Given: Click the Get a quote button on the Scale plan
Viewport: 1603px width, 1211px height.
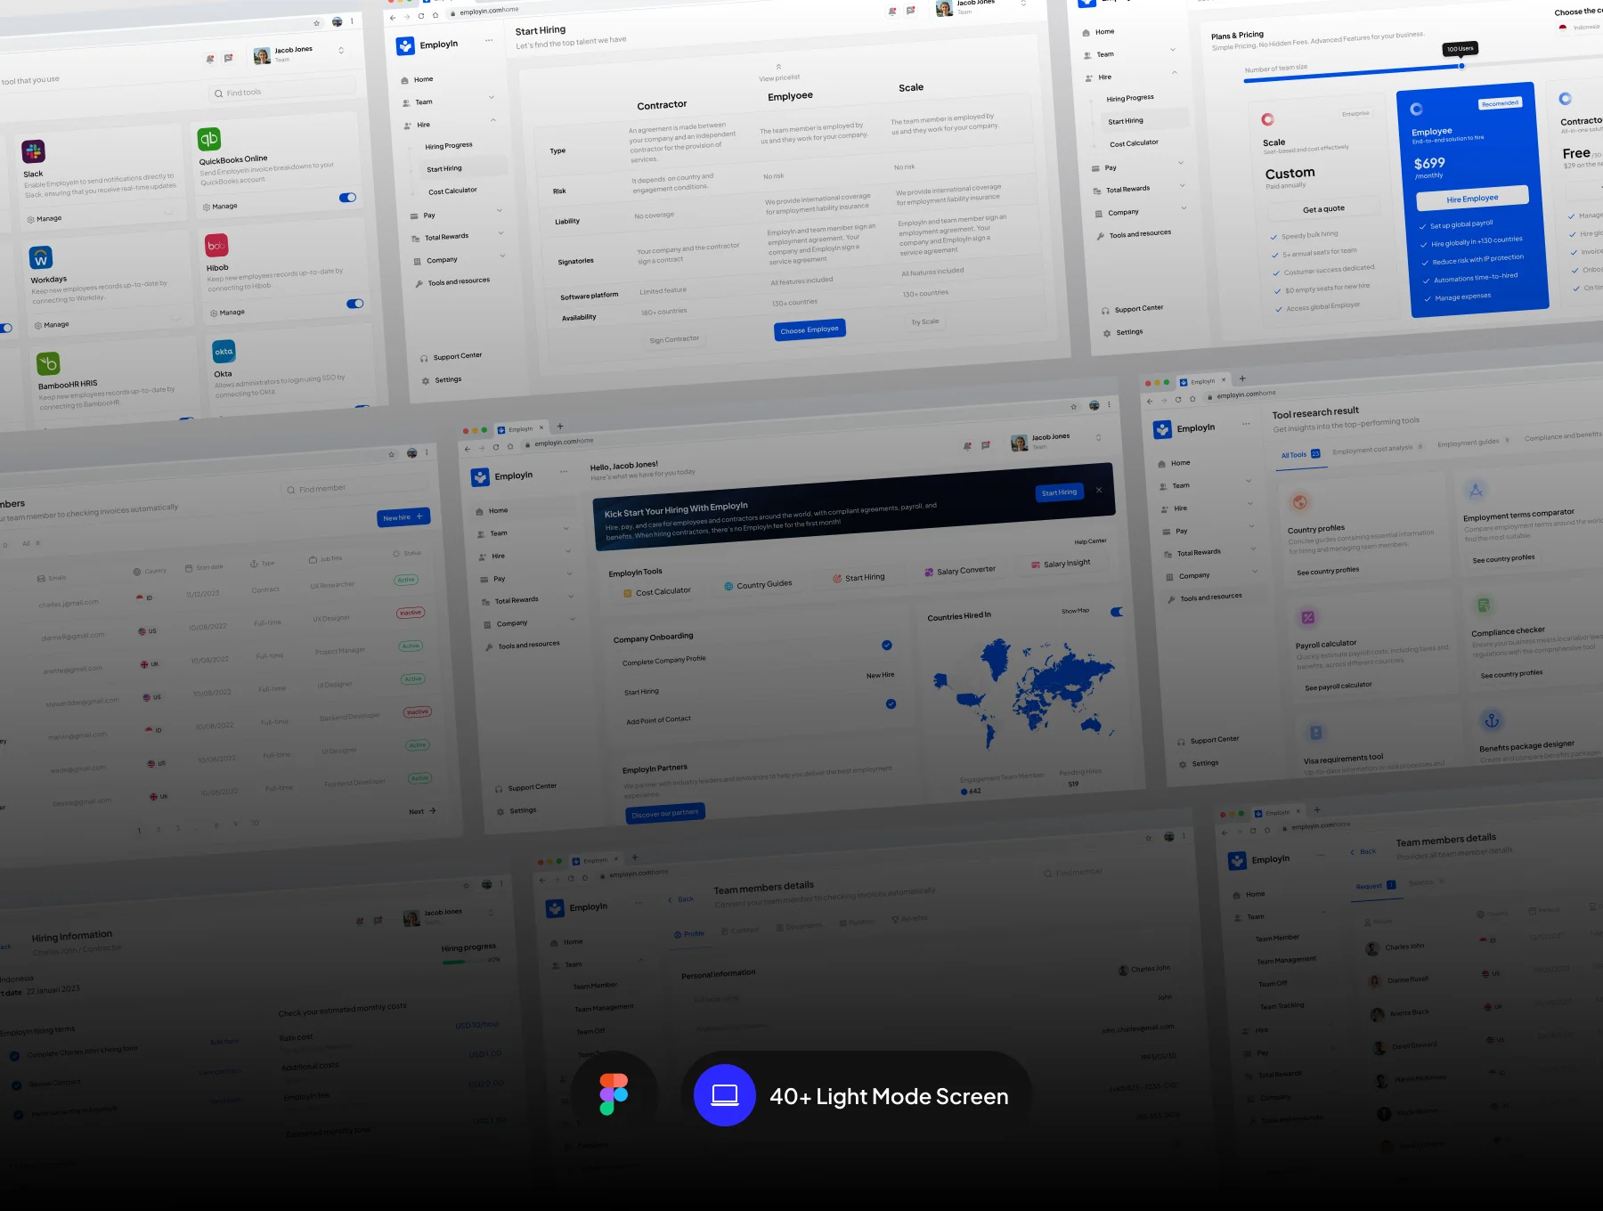Looking at the screenshot, I should 1323,209.
